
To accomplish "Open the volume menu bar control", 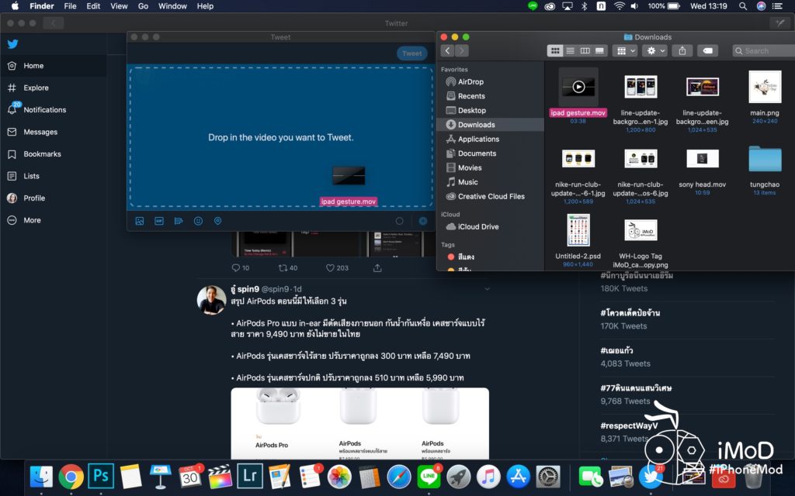I will coord(634,6).
